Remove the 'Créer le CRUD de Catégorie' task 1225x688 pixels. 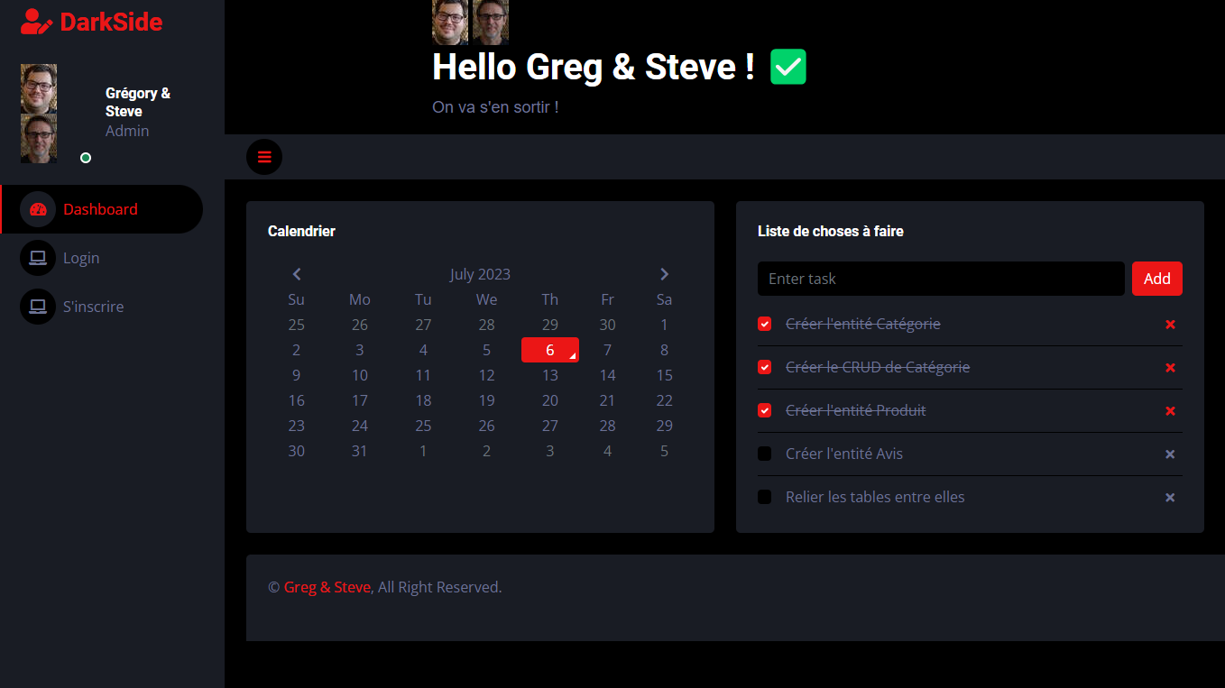tap(1170, 368)
